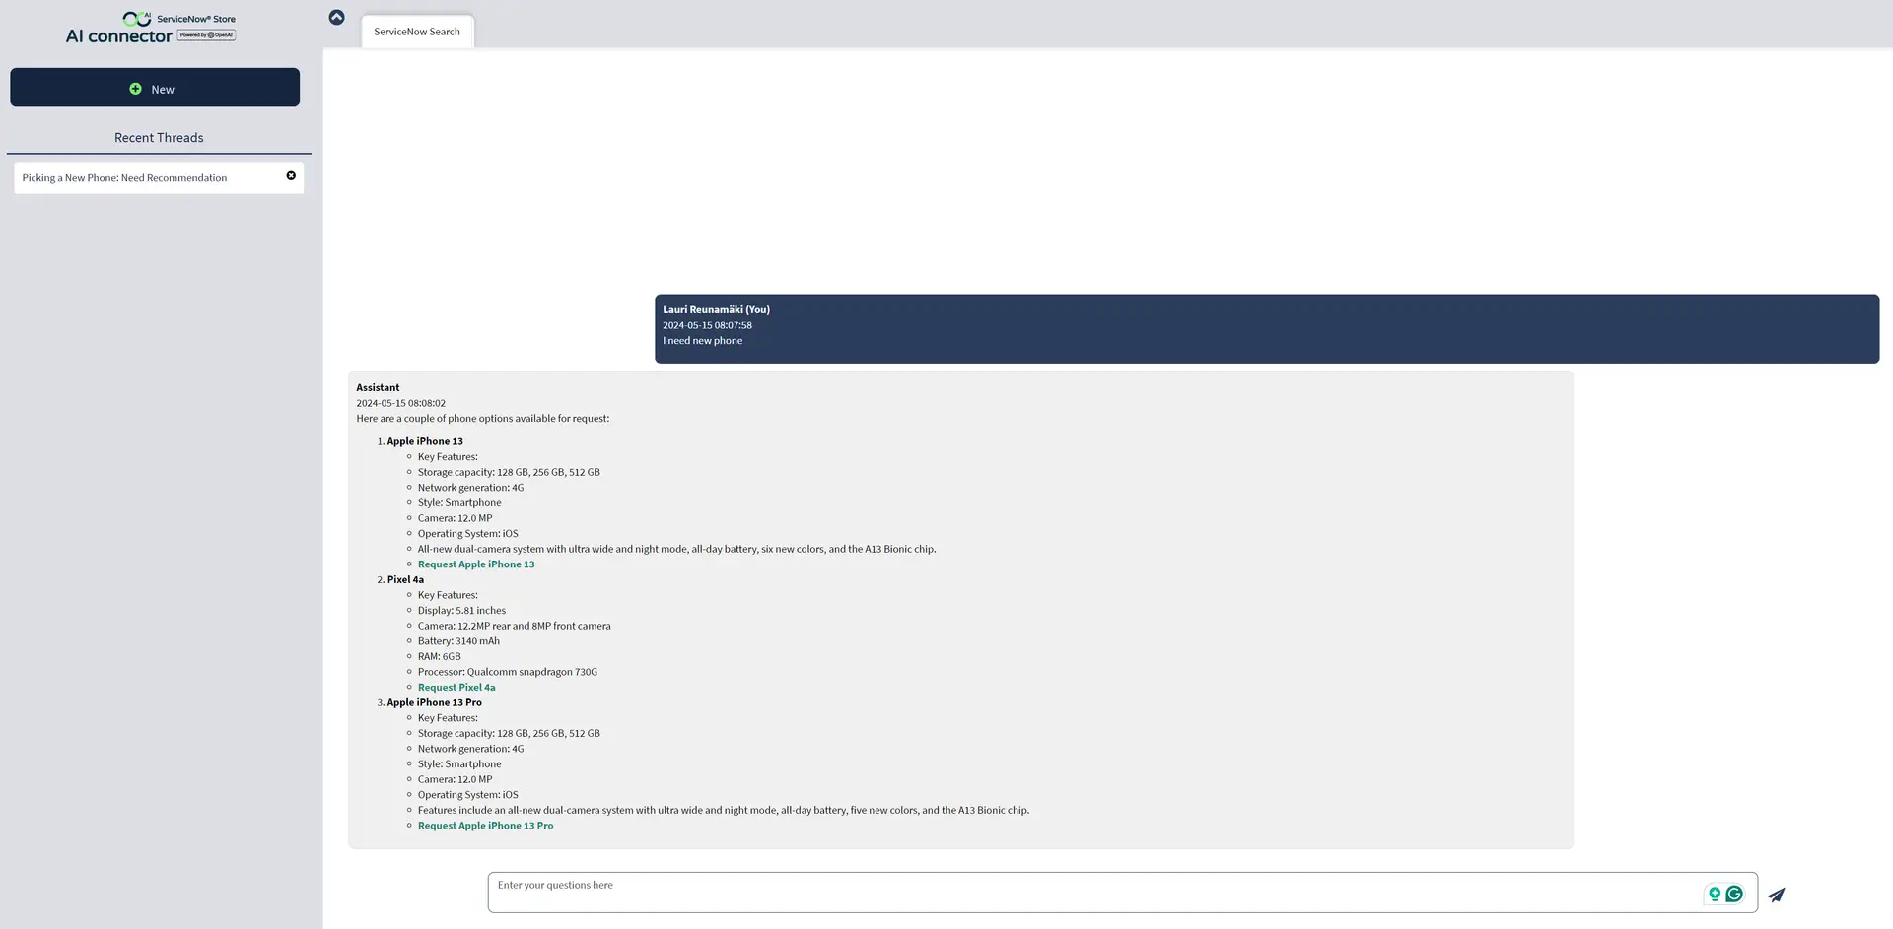This screenshot has width=1893, height=929.
Task: Delete the 'Picking a New Phone' thread
Action: click(x=291, y=175)
